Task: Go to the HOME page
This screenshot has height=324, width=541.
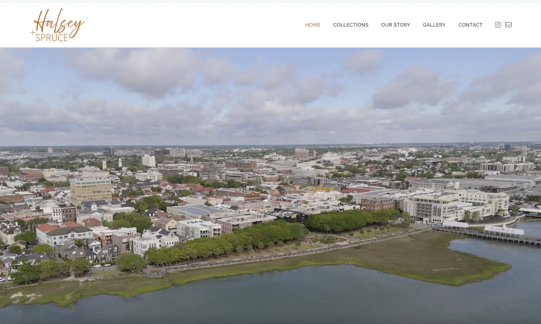Action: click(313, 25)
